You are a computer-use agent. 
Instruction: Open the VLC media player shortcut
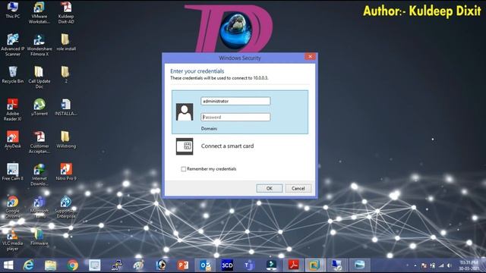point(13,240)
